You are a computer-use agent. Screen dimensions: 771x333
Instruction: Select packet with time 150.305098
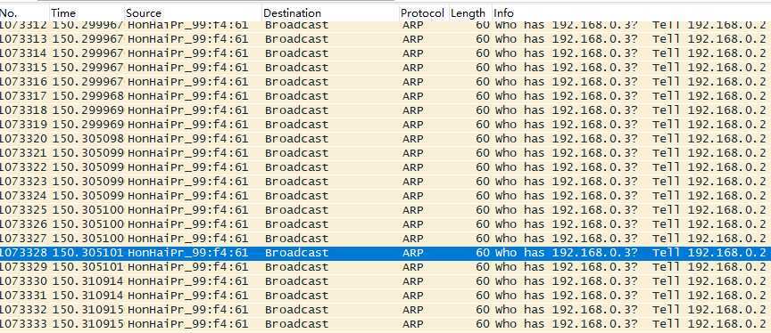(x=385, y=138)
